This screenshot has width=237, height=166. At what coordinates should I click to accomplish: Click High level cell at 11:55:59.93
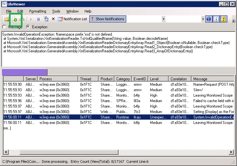tap(154, 95)
